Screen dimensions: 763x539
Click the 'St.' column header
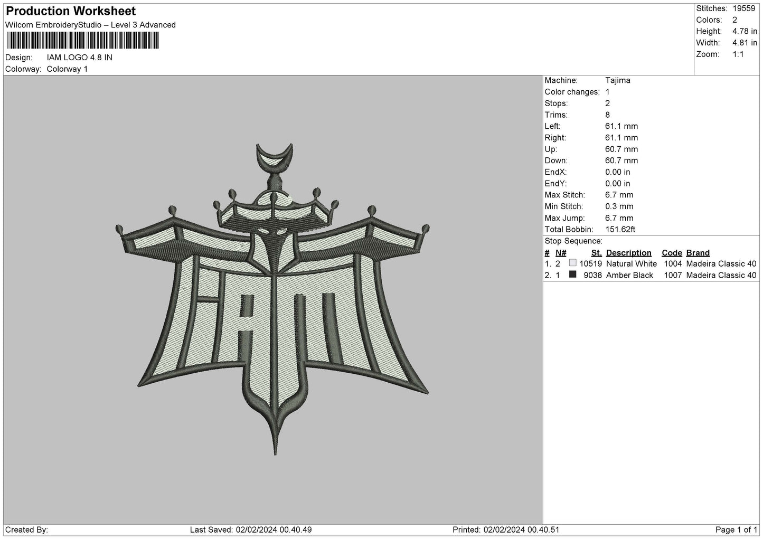pyautogui.click(x=597, y=253)
